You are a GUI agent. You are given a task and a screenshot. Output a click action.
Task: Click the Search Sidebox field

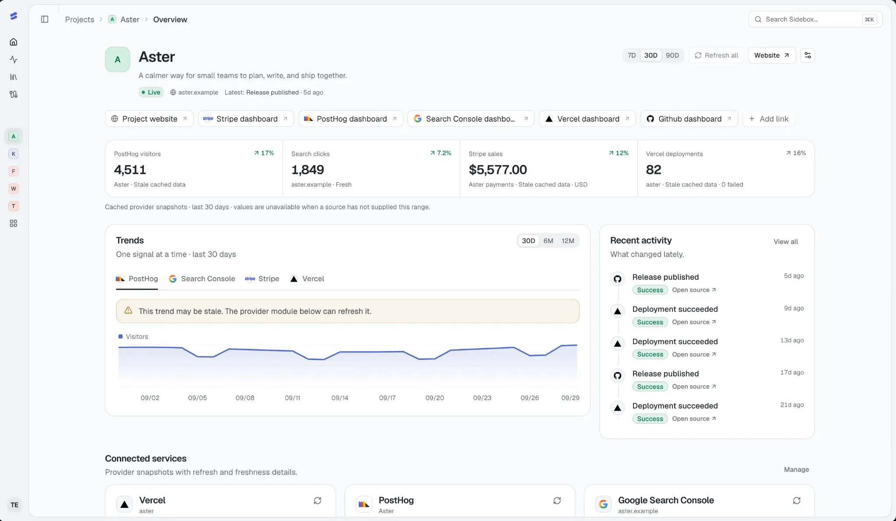coord(815,19)
